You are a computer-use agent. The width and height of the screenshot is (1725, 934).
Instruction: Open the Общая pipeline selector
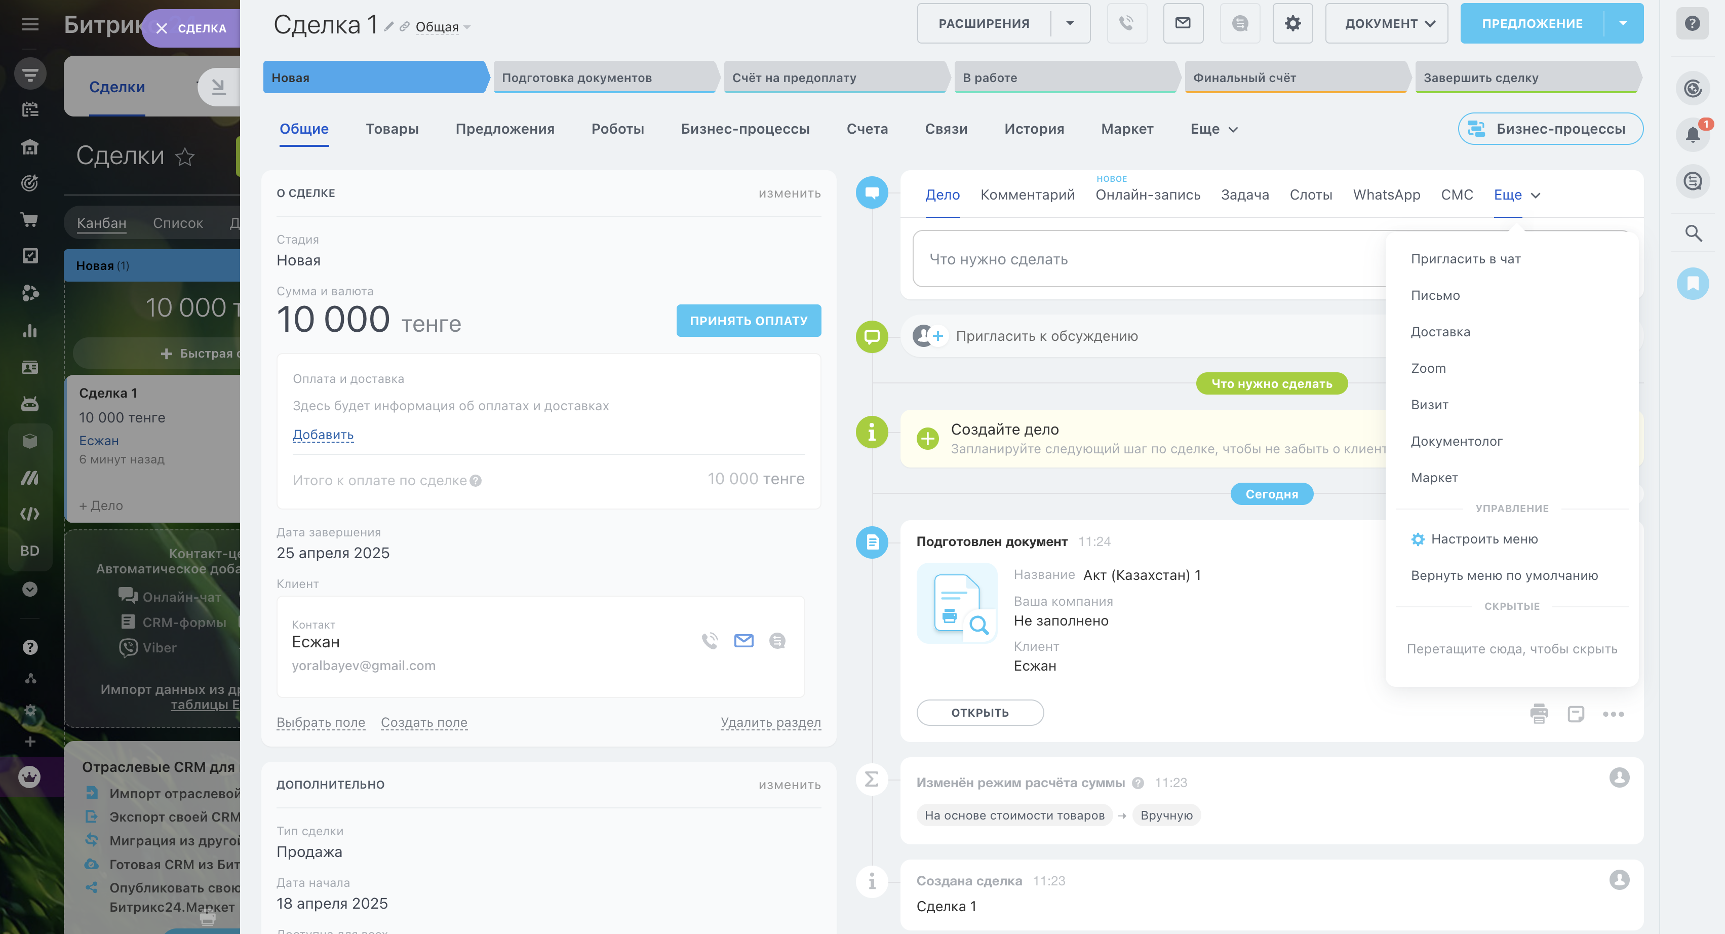tap(442, 27)
